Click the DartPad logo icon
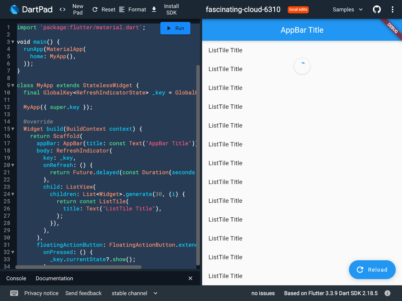Image resolution: width=402 pixels, height=301 pixels. [x=14, y=9]
